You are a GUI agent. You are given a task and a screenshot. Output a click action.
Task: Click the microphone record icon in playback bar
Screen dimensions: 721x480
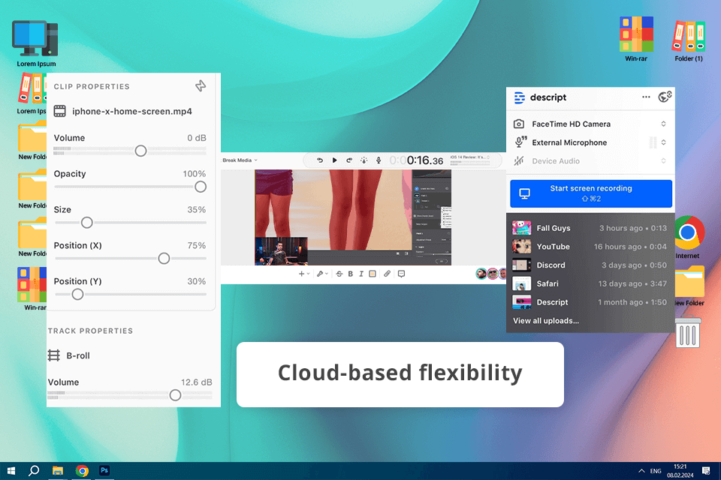tap(379, 160)
